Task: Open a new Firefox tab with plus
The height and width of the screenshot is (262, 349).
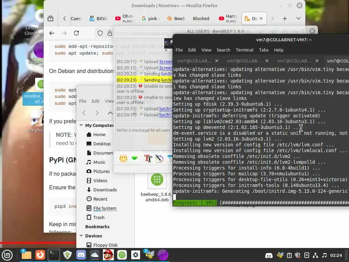Action: click(285, 19)
